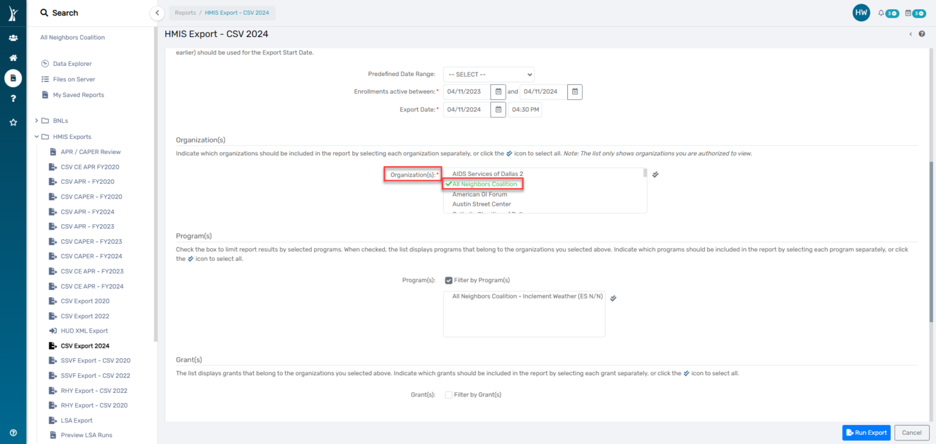Click the star favorites icon in sidebar
The width and height of the screenshot is (936, 444).
click(13, 122)
